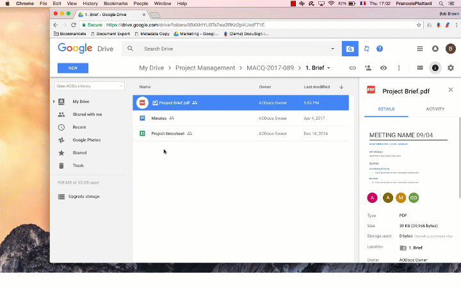Open the Google apps grid
This screenshot has width=461, height=288.
coord(420,49)
